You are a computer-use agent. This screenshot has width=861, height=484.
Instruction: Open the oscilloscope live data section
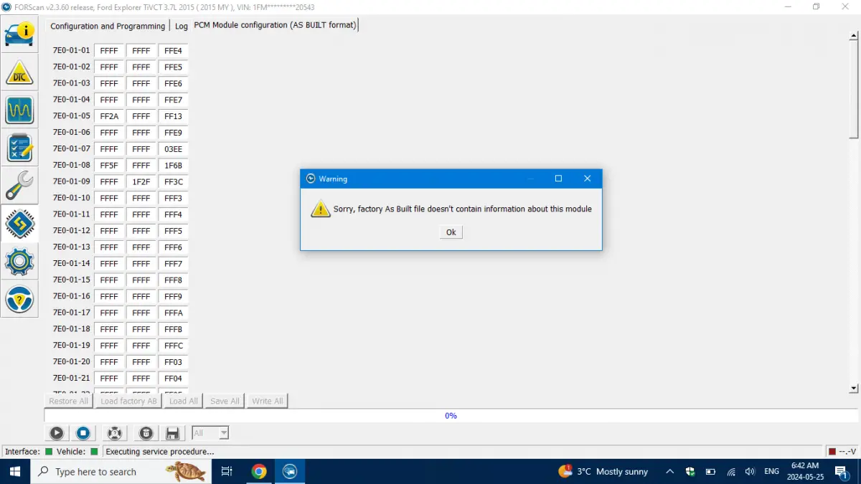[19, 110]
